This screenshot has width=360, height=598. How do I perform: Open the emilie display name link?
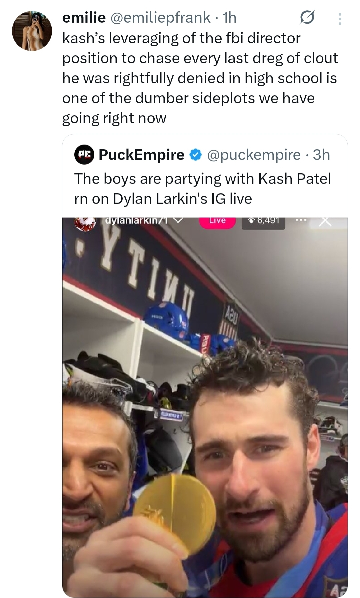tap(84, 18)
